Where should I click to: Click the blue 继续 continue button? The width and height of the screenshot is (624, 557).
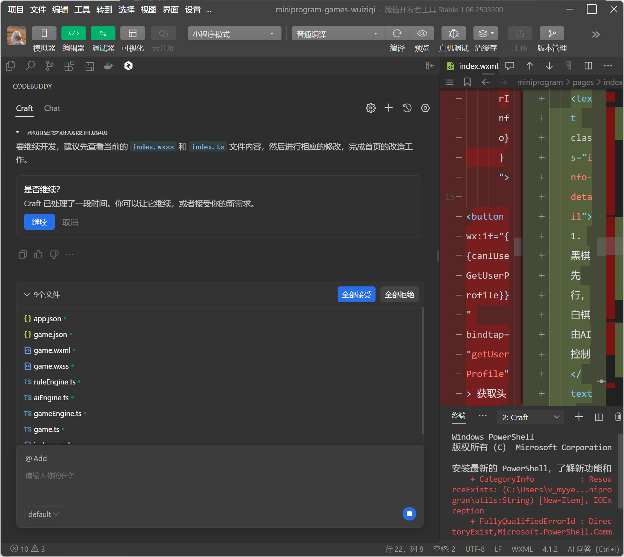(x=39, y=222)
